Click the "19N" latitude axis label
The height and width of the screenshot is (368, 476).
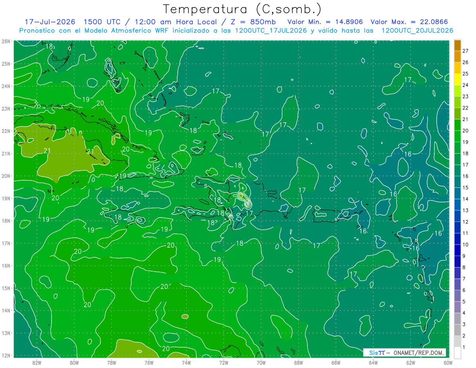(x=6, y=198)
